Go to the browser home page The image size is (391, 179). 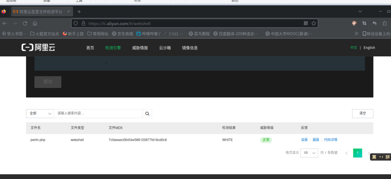click(35, 23)
